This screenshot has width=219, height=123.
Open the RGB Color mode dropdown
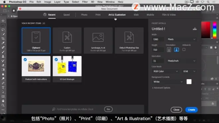[x=165, y=71]
